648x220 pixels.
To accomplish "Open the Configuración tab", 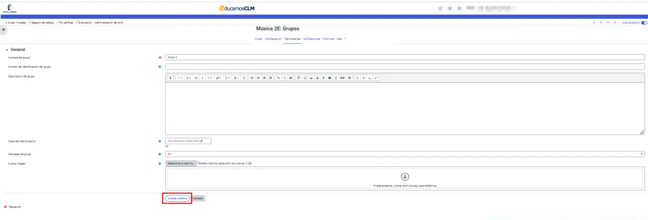I will (x=273, y=38).
